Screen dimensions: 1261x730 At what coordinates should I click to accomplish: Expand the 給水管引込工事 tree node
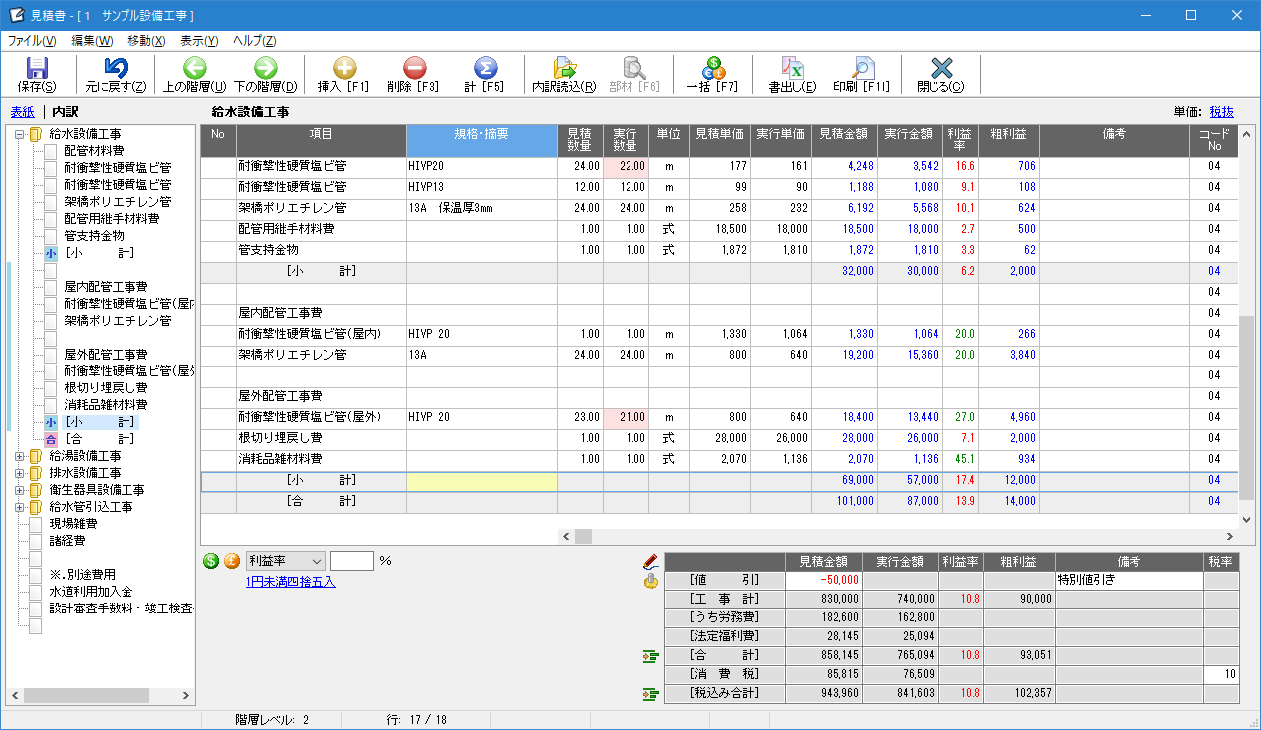pos(19,507)
